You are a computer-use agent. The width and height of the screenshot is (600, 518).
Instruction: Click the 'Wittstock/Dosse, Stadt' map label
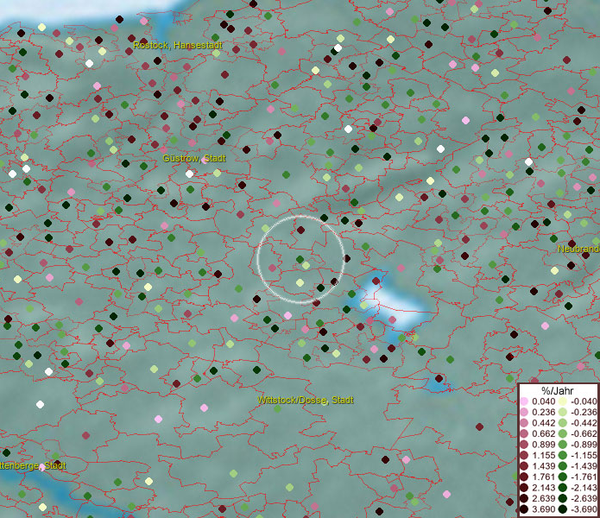306,401
